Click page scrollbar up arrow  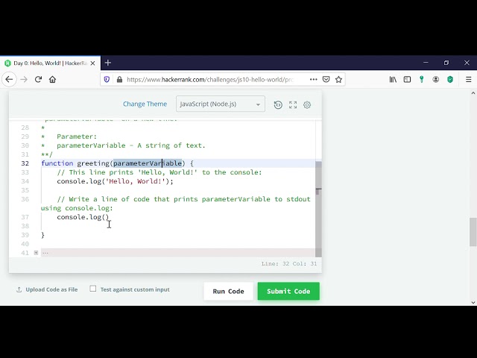coord(473,93)
